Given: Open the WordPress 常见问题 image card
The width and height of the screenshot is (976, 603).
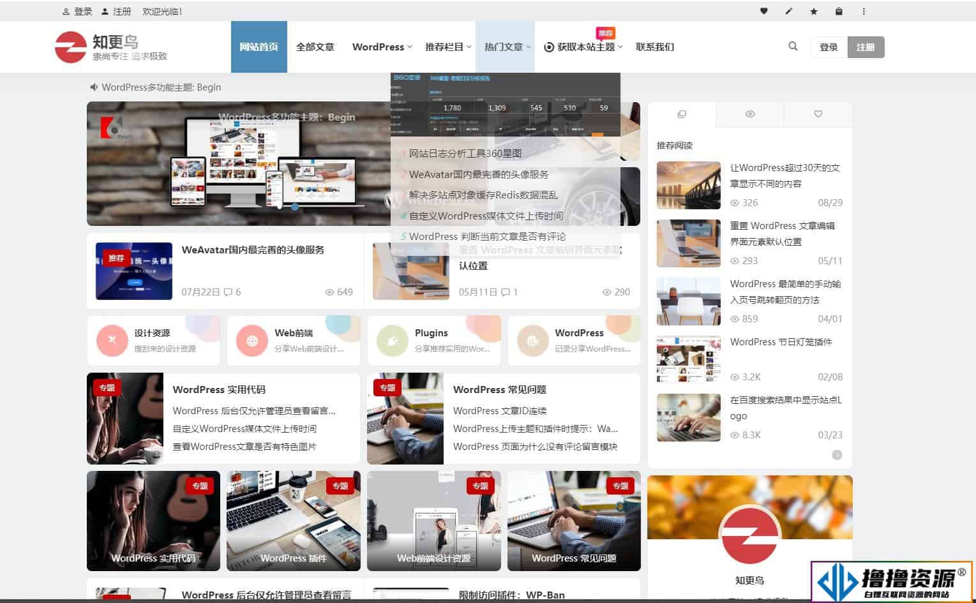Looking at the screenshot, I should (574, 521).
